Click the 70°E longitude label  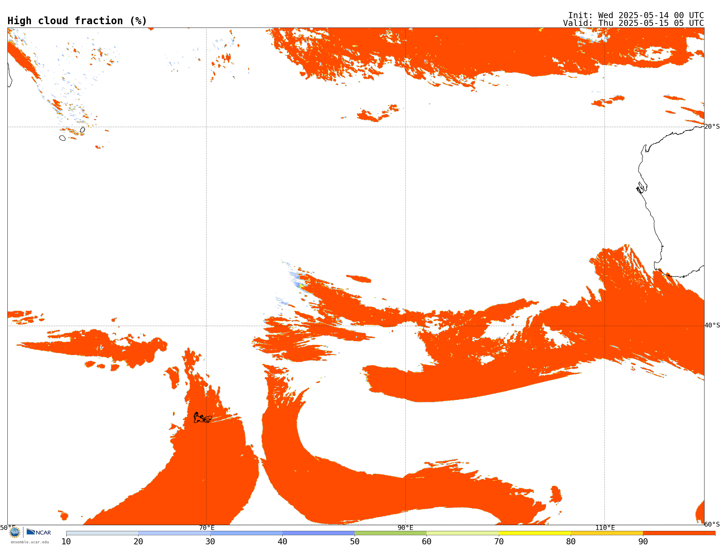[x=207, y=528]
